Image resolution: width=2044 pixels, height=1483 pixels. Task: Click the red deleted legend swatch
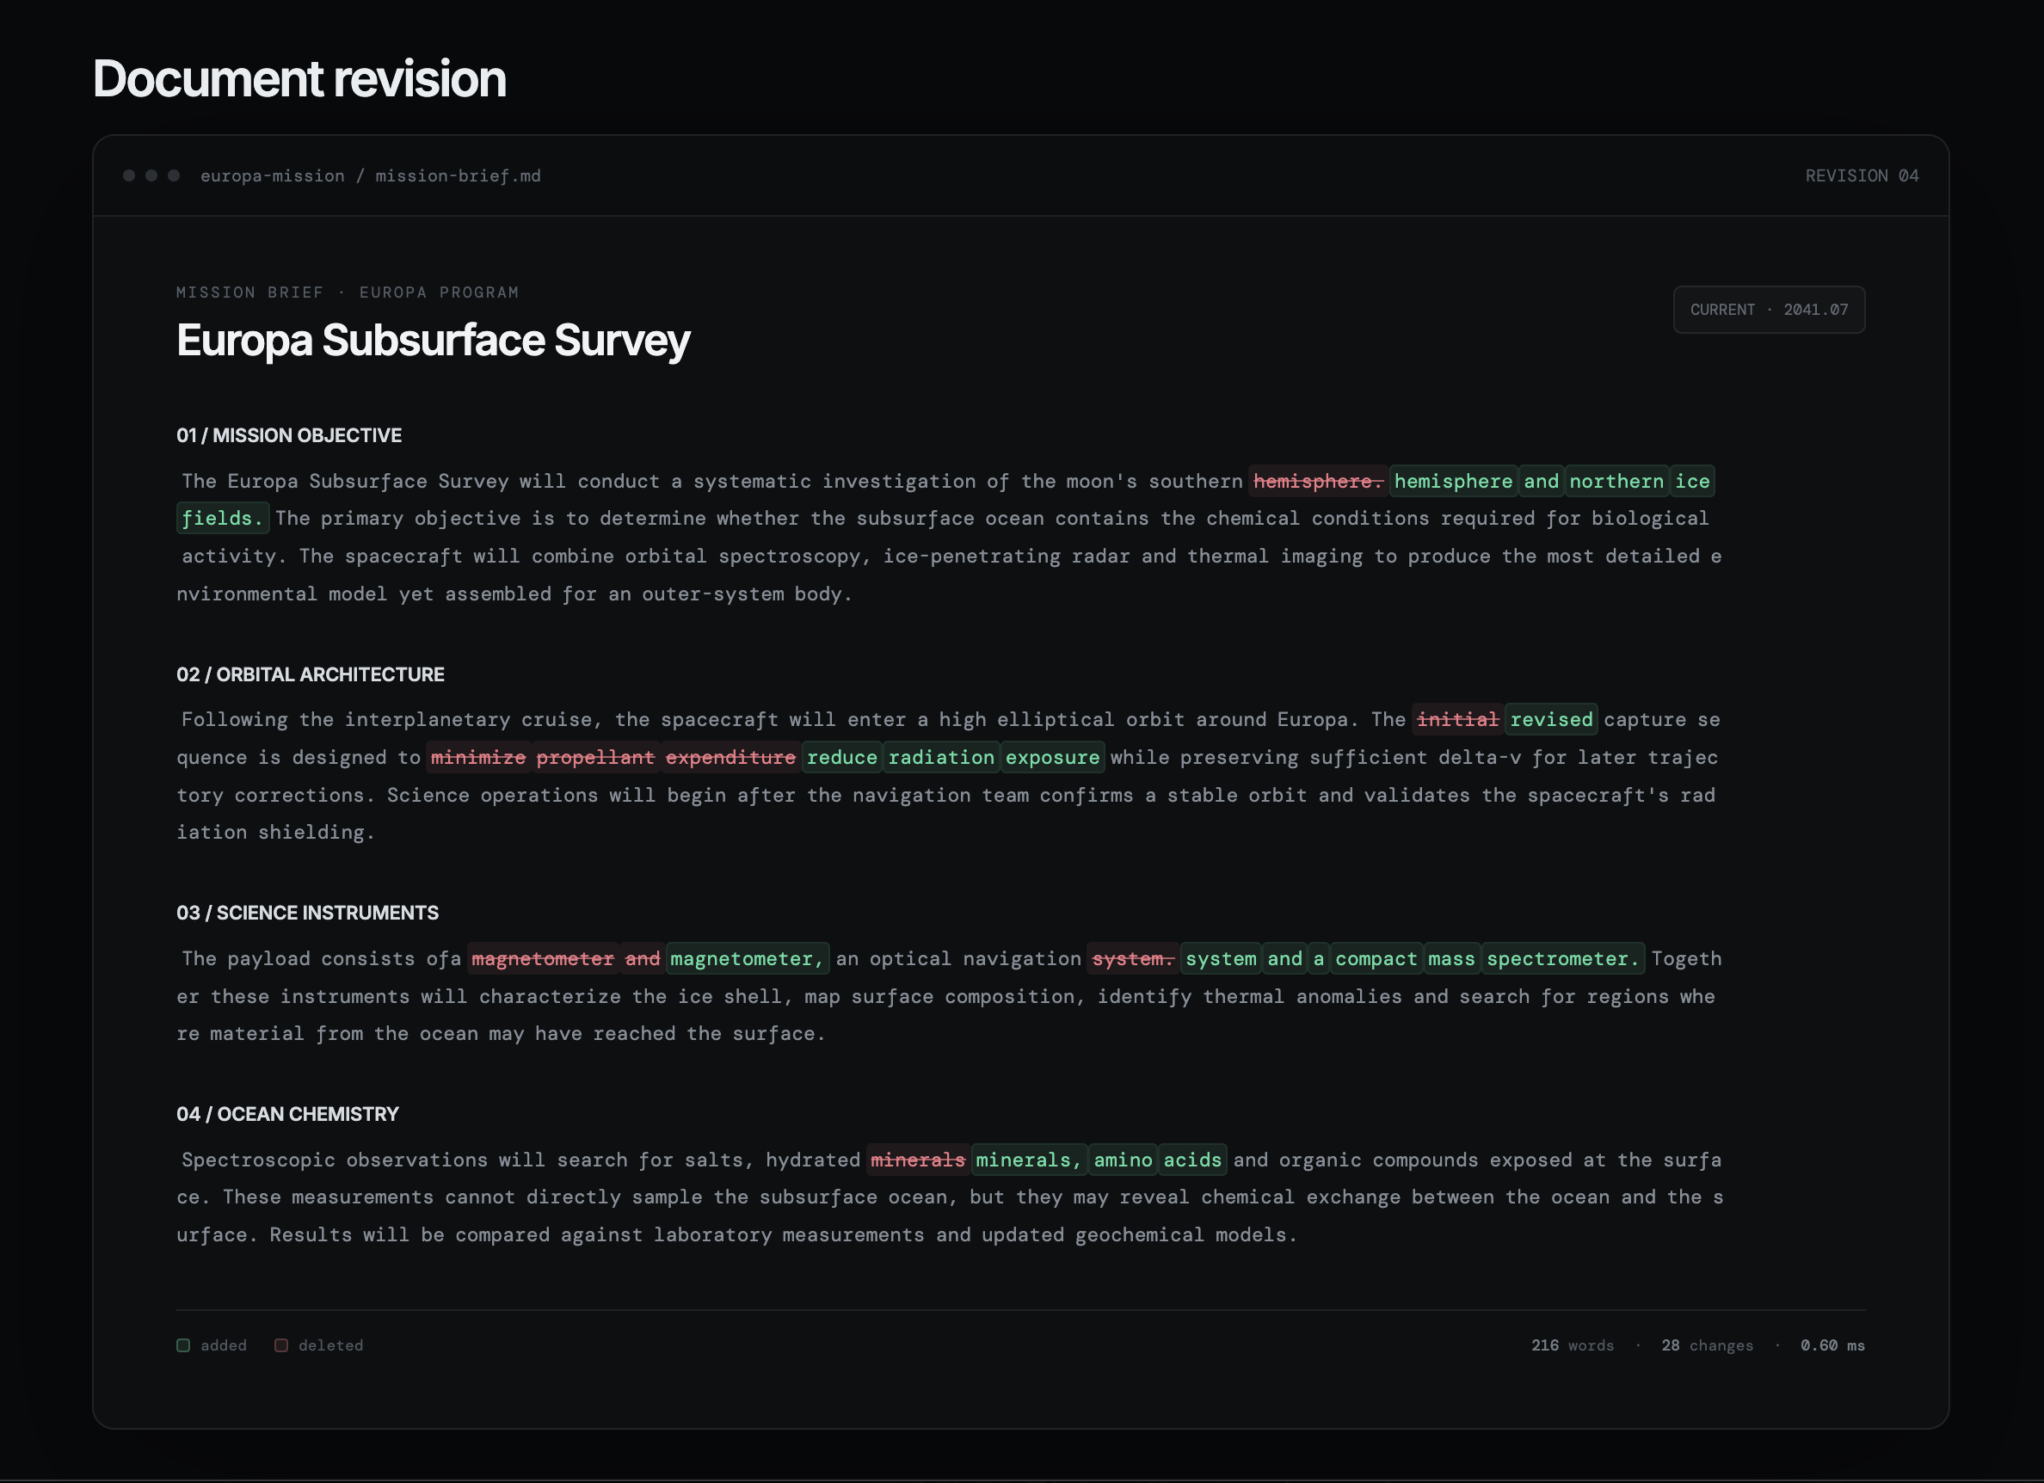281,1345
